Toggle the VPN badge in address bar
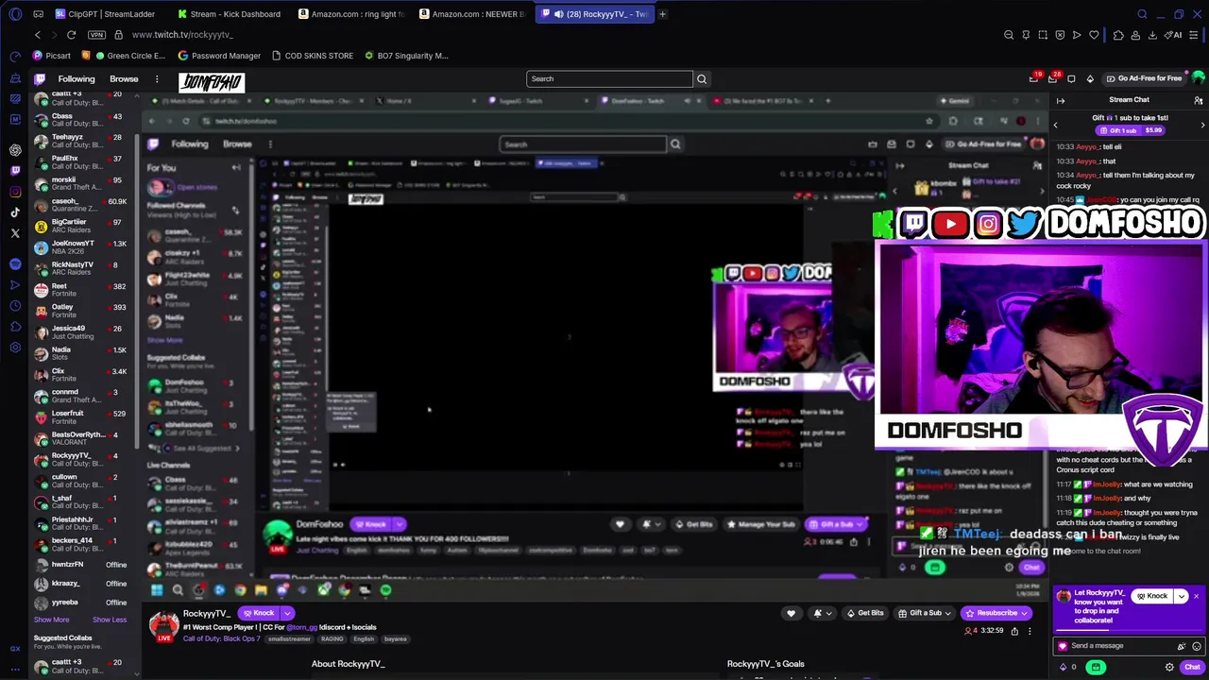This screenshot has width=1209, height=680. (96, 35)
